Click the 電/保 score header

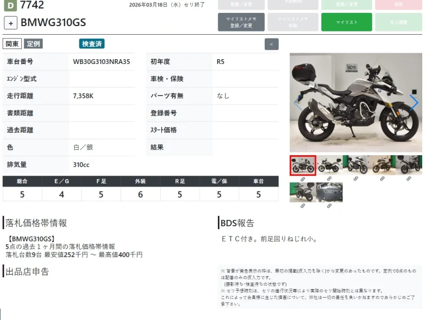219,181
